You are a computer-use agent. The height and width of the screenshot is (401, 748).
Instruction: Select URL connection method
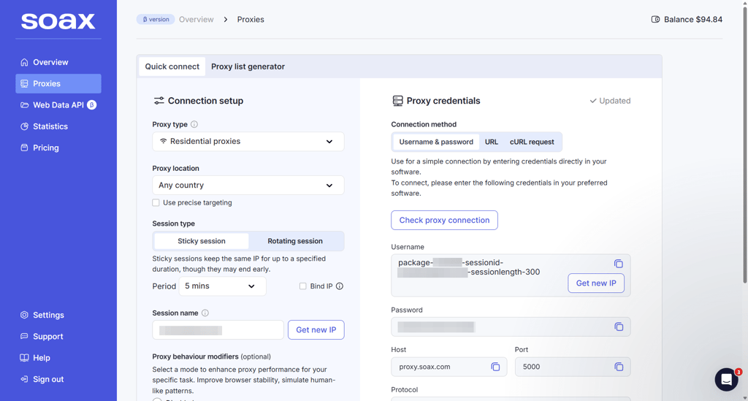tap(492, 142)
